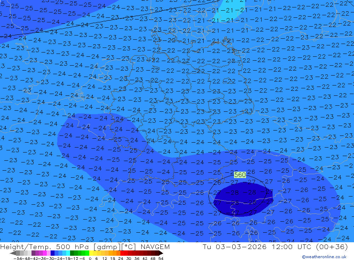This screenshot has height=260, width=354.
Task: Click the bright yellow legend swatch
Action: [x=91, y=253]
